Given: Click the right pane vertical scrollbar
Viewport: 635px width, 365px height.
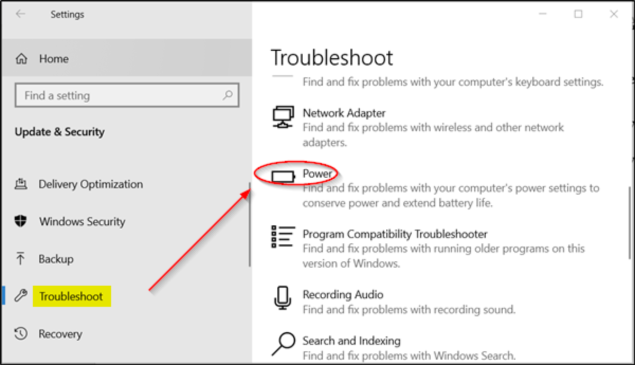Looking at the screenshot, I should click(x=628, y=222).
